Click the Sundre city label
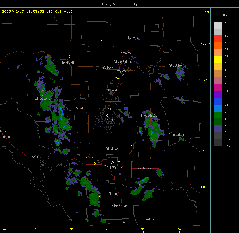The image size is (239, 233). point(81,108)
